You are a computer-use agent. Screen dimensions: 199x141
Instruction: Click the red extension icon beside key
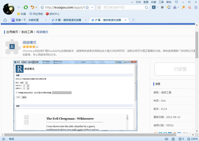tap(190, 7)
